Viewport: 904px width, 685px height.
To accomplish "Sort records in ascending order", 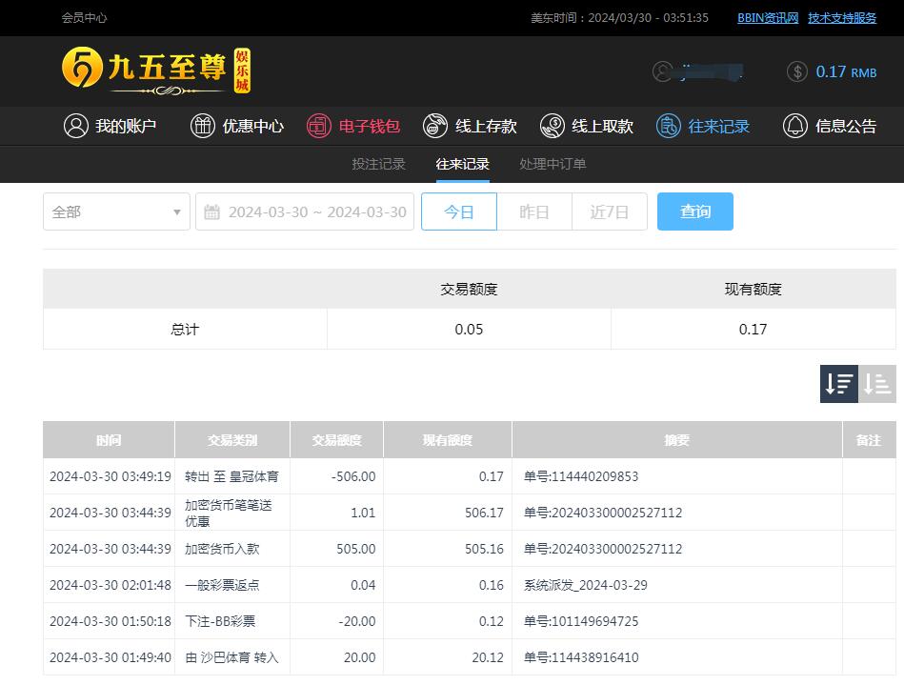I will coord(877,384).
